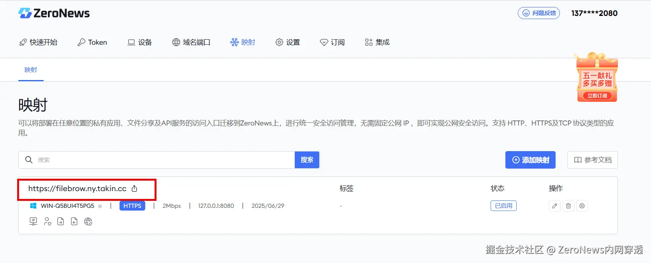Screen dimensions: 651x263
Task: Click the document with right arrow icon
Action: (61, 221)
